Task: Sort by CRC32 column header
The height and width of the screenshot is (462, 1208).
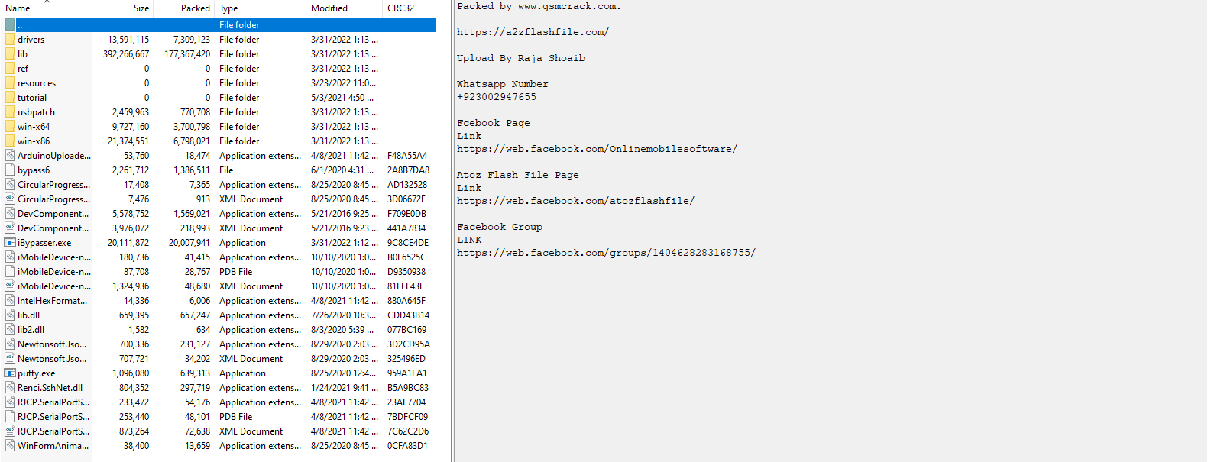Action: pyautogui.click(x=400, y=8)
